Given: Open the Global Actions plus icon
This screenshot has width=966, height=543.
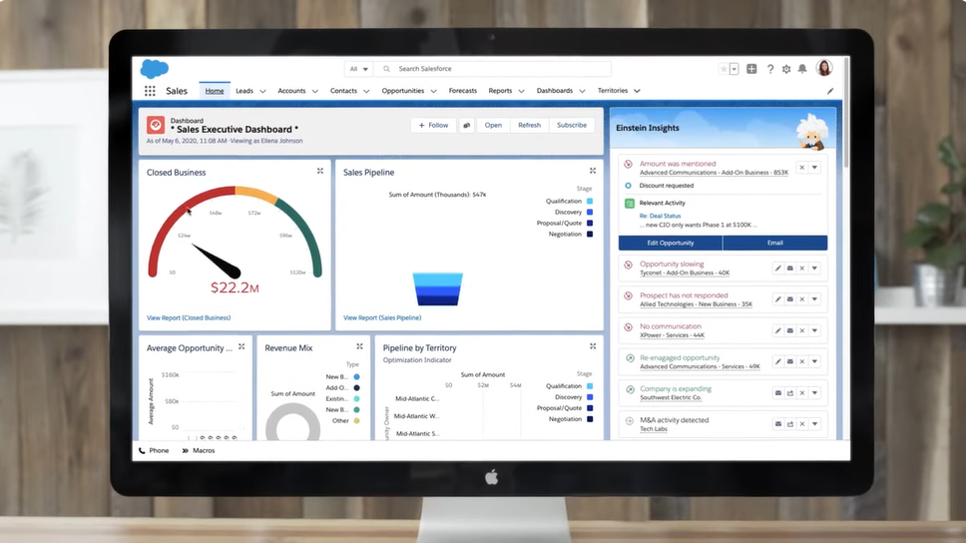Looking at the screenshot, I should (x=751, y=69).
